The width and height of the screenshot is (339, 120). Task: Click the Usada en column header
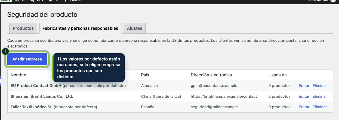pyautogui.click(x=278, y=75)
